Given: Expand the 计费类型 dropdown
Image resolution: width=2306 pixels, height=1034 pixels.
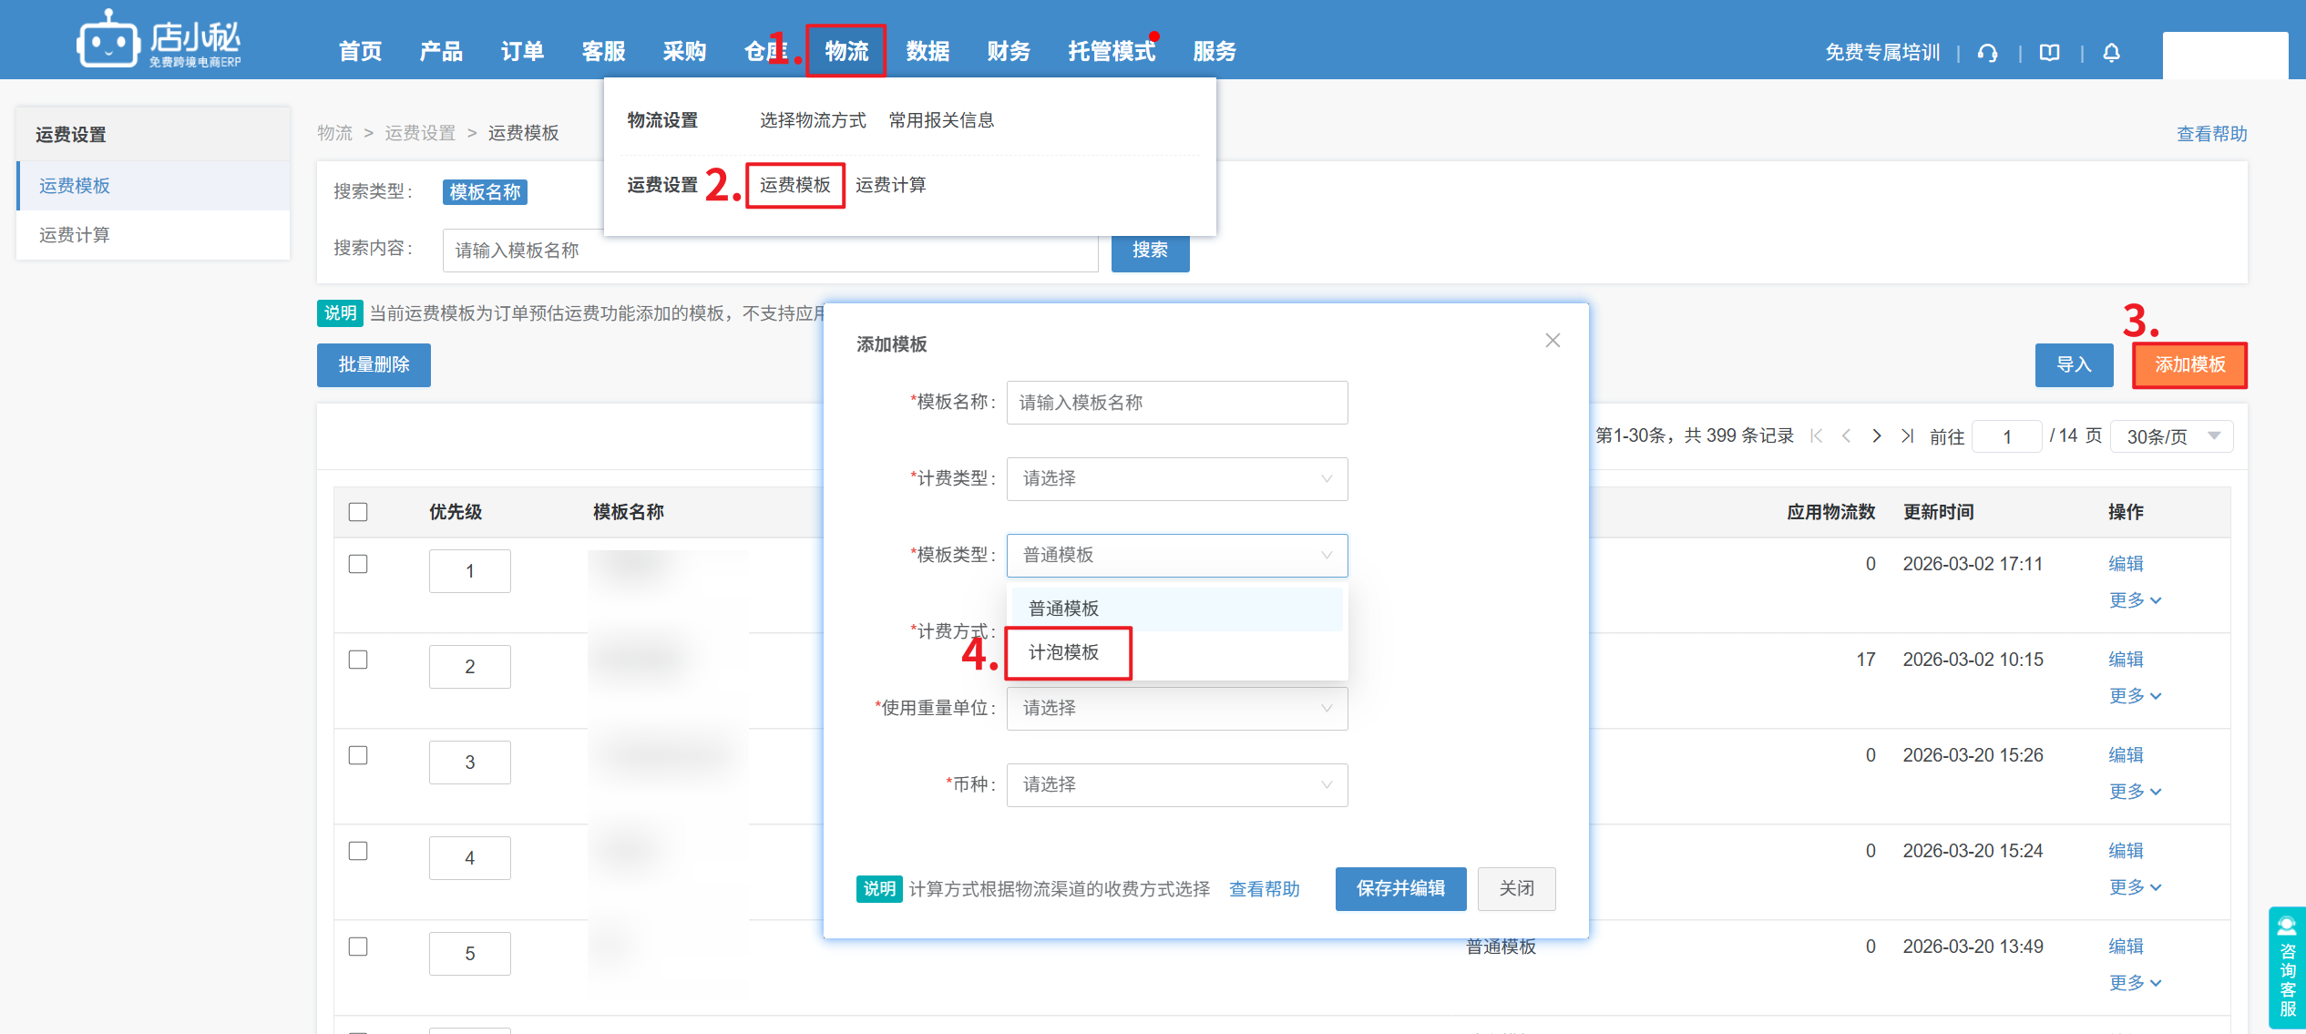Looking at the screenshot, I should (x=1175, y=479).
